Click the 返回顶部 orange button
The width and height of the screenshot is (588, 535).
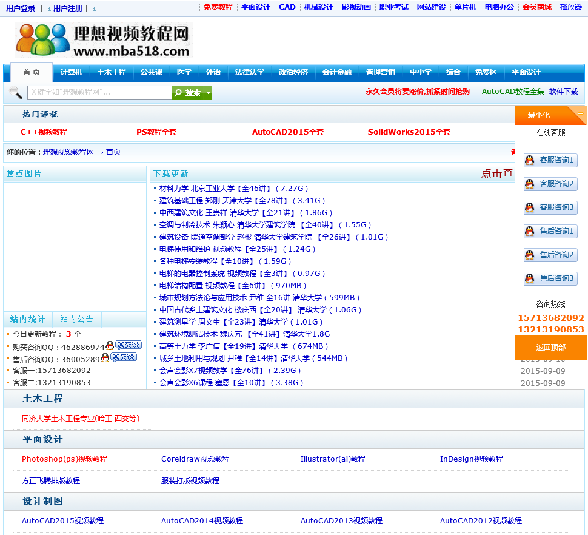(550, 348)
